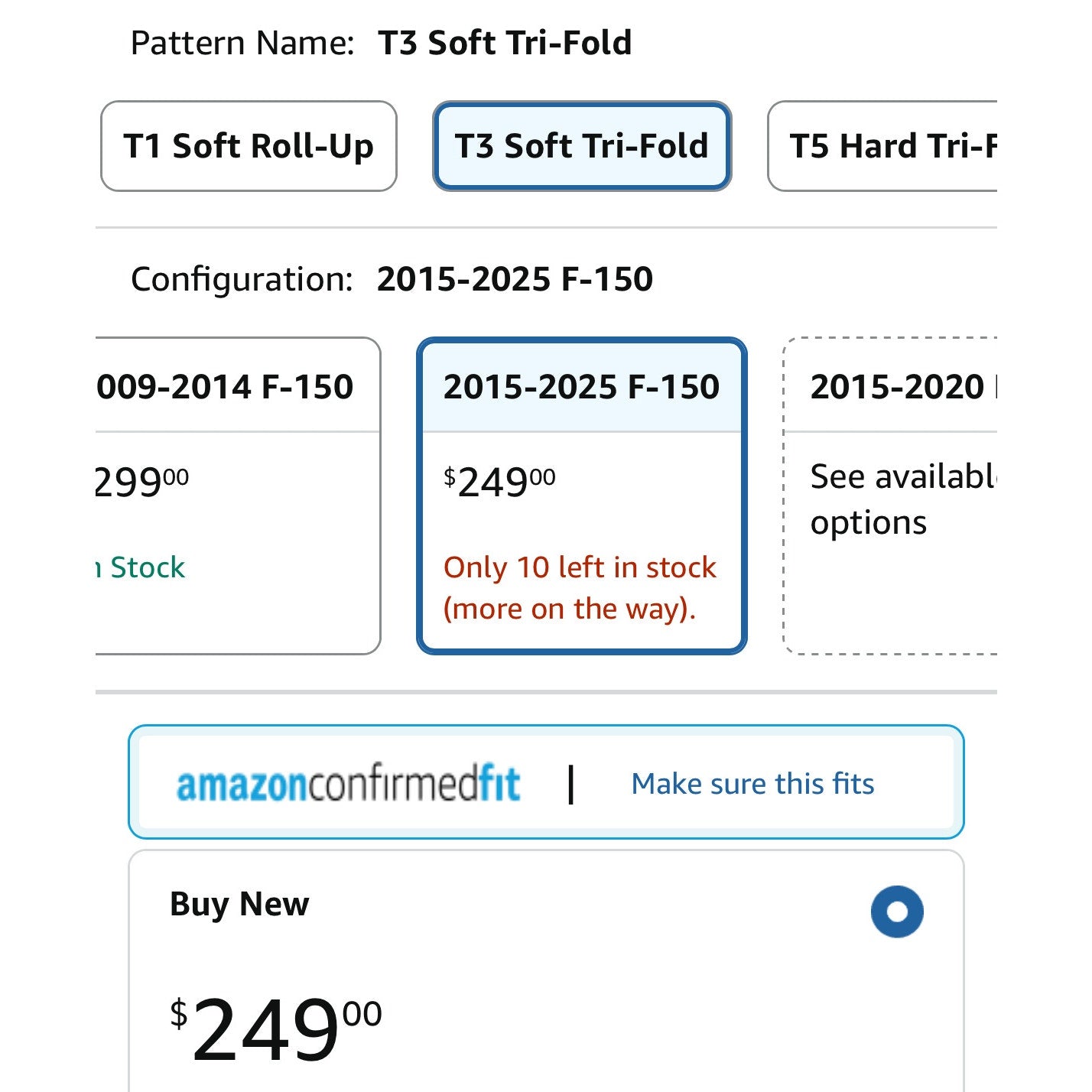
Task: Choose the T3 Soft Tri-Fold pattern
Action: click(582, 146)
